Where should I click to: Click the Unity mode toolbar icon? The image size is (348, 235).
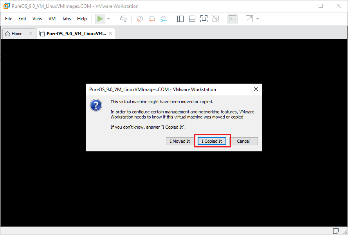tap(216, 19)
